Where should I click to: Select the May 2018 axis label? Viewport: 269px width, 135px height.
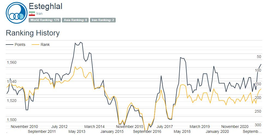(x=182, y=131)
